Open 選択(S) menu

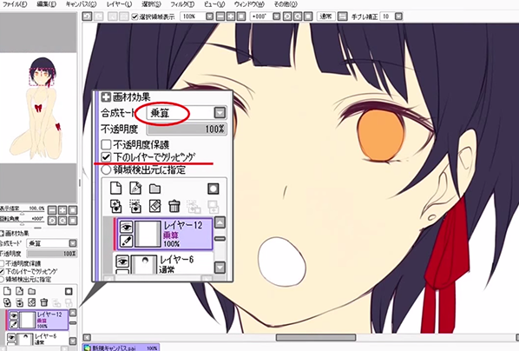(x=152, y=4)
